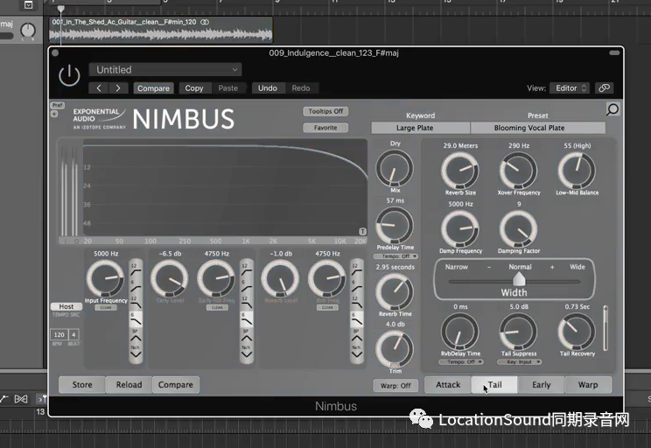The image size is (651, 448).
Task: Click the link chain icon beside View
Action: click(x=604, y=87)
